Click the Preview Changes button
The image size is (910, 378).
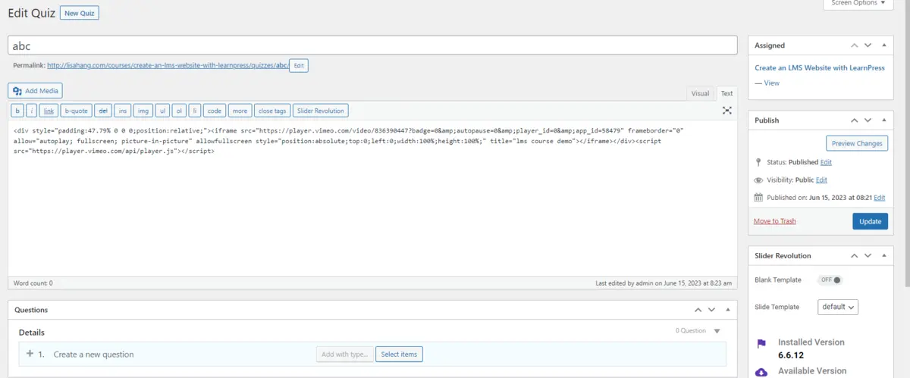(857, 143)
